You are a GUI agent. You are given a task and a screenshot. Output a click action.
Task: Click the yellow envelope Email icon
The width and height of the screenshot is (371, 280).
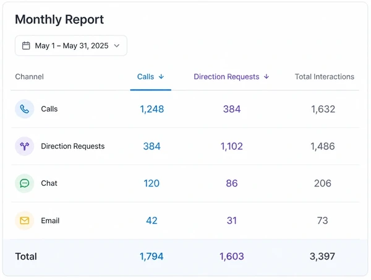pos(25,221)
